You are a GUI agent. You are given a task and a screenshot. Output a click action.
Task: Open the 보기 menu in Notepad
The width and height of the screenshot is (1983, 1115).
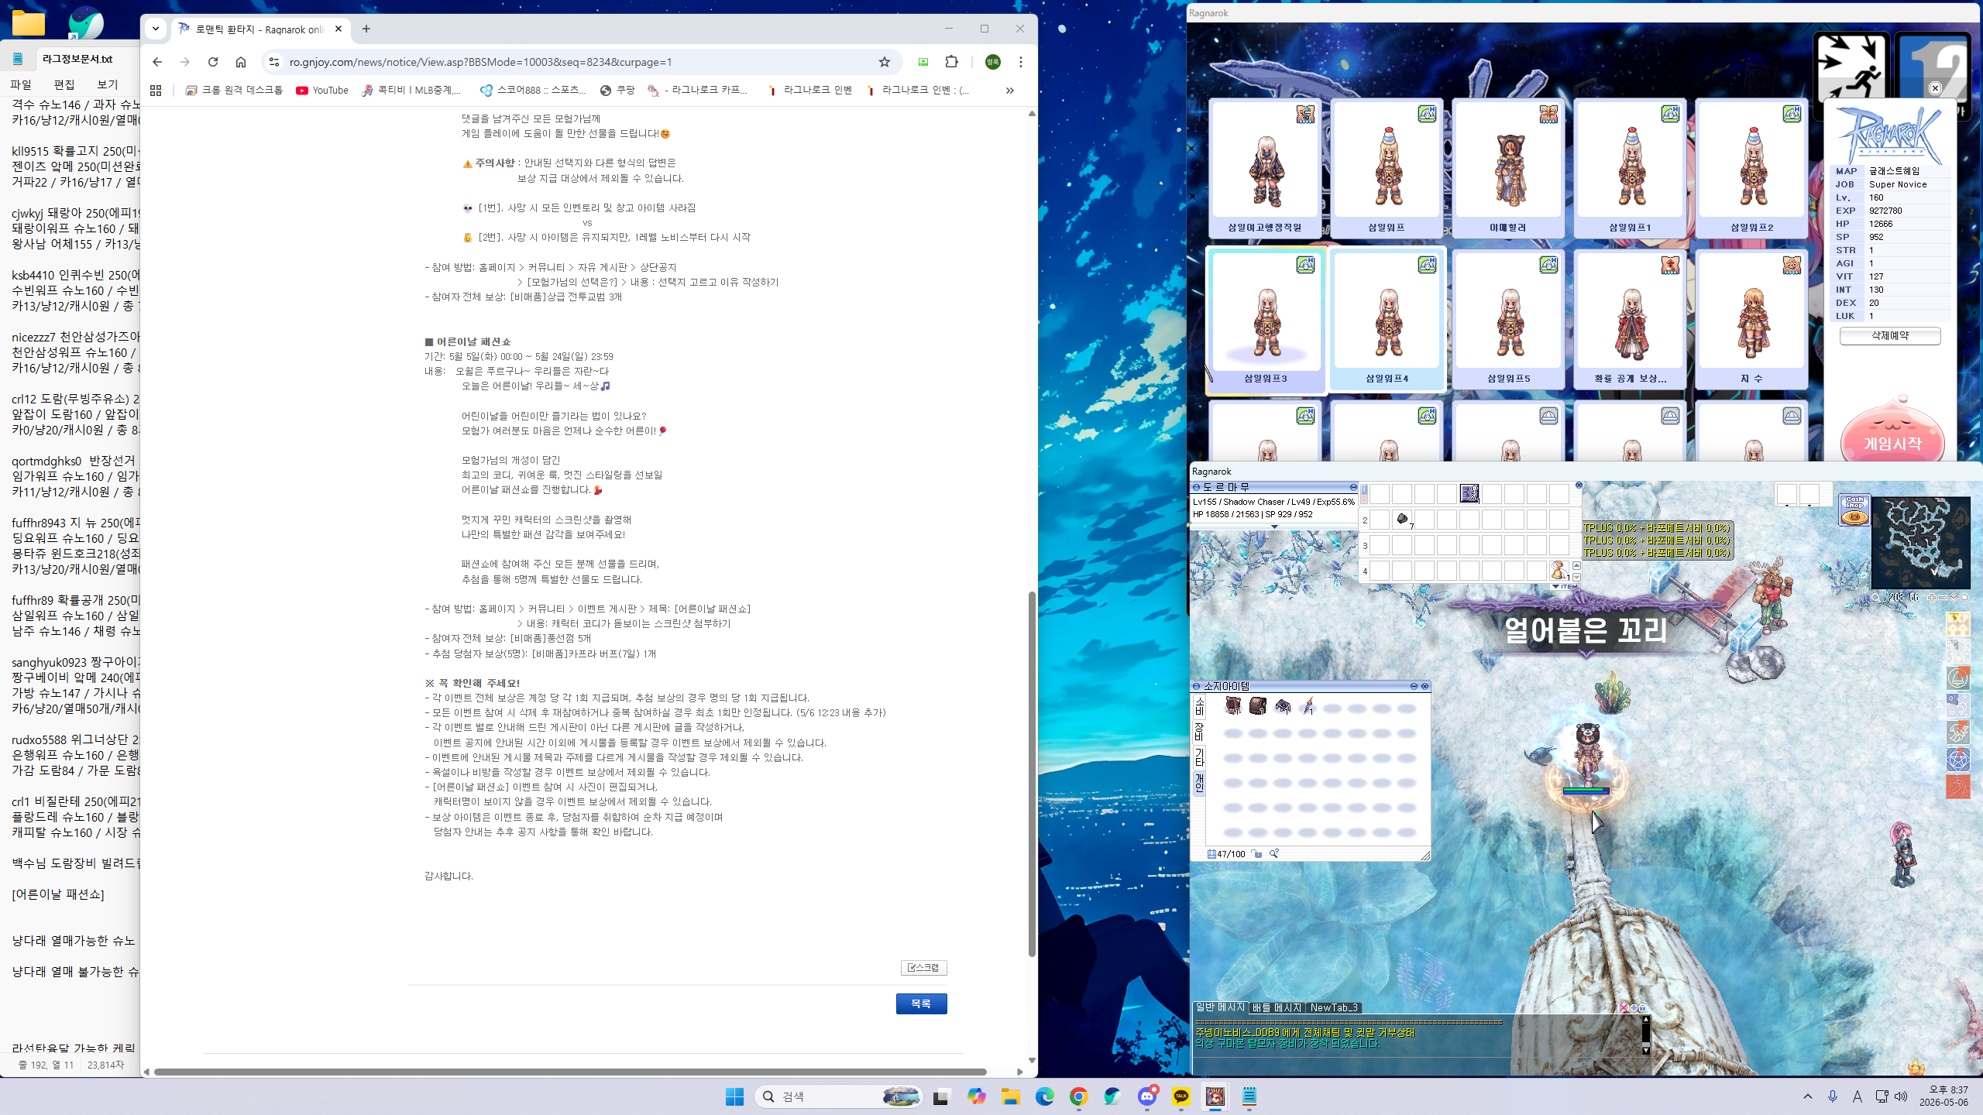click(x=108, y=84)
